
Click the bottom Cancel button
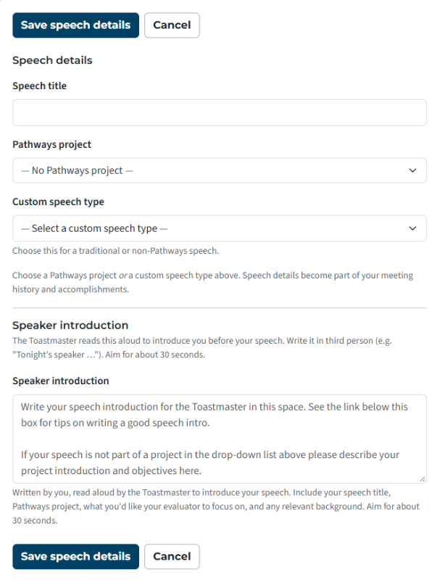click(172, 556)
